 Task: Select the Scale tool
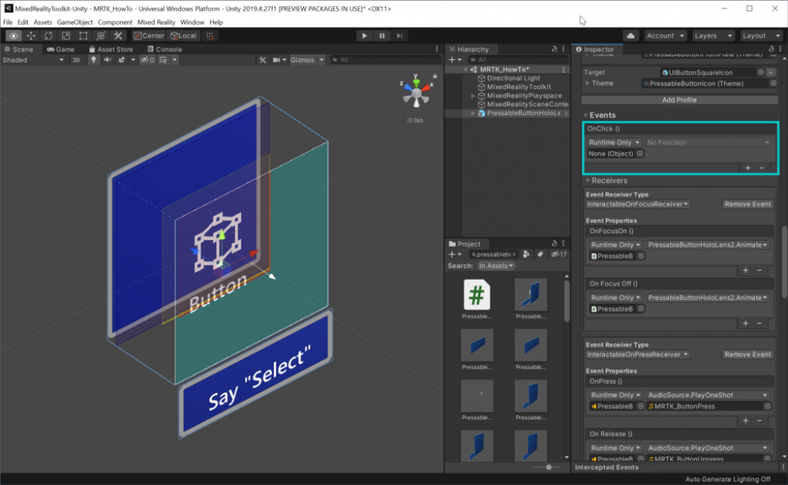(x=65, y=35)
